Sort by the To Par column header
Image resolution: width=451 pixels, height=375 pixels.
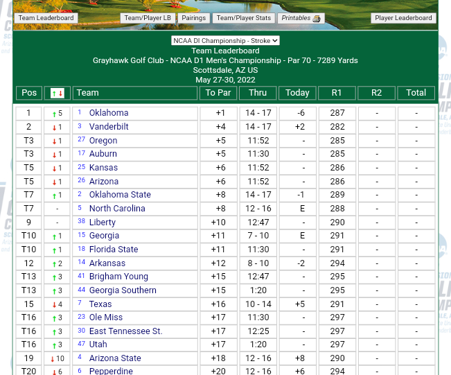click(x=218, y=93)
